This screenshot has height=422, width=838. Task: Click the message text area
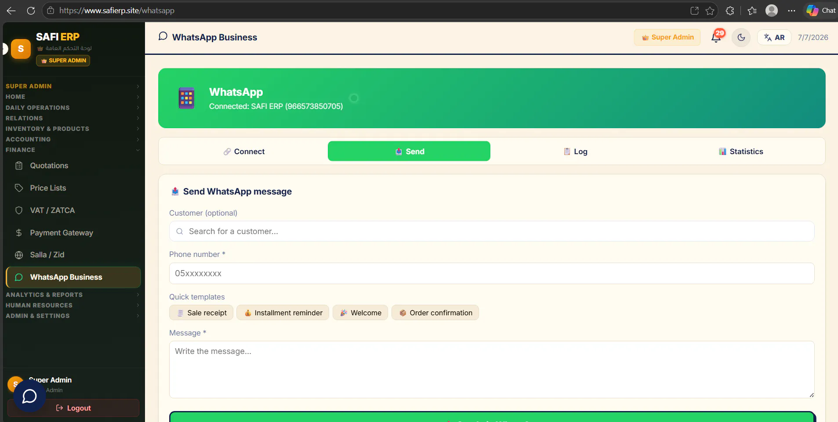(x=492, y=370)
